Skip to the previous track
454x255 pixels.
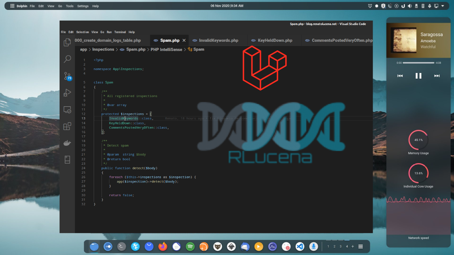click(400, 76)
